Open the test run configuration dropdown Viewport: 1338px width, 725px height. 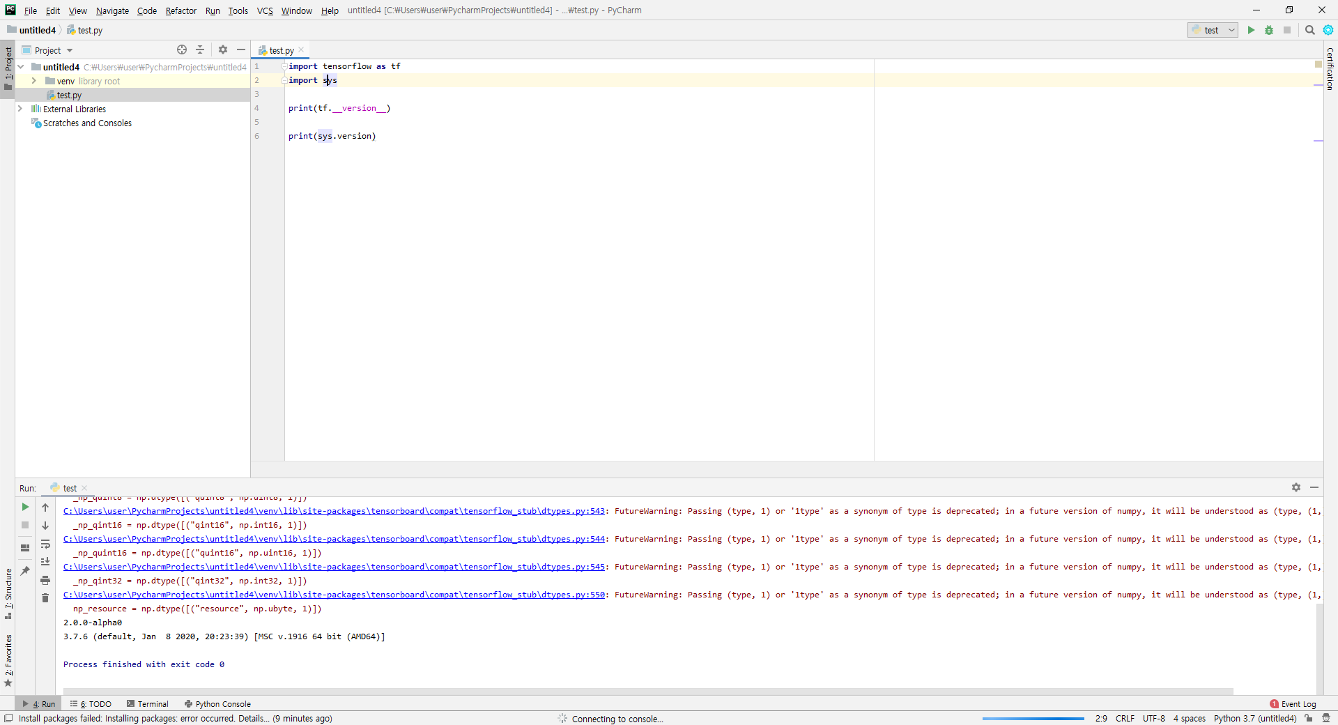[1213, 30]
